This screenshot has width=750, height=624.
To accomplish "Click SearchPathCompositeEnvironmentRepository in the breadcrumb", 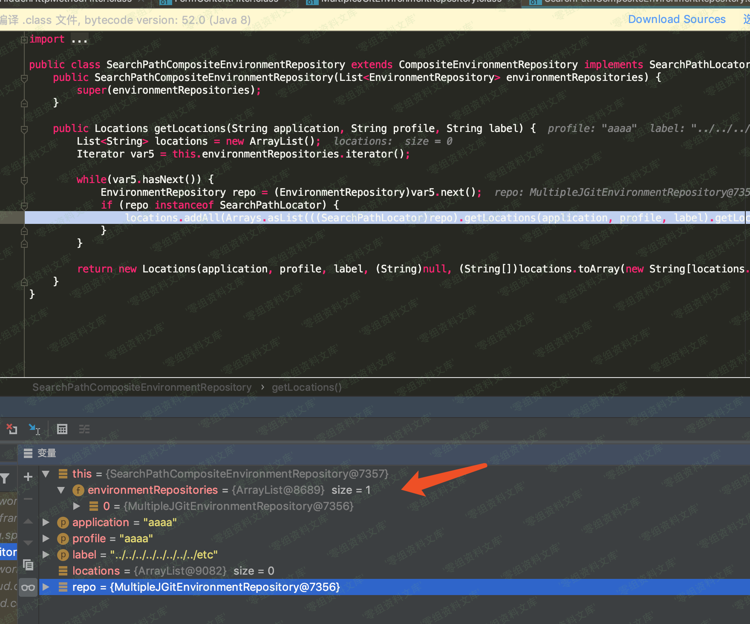I will [142, 387].
